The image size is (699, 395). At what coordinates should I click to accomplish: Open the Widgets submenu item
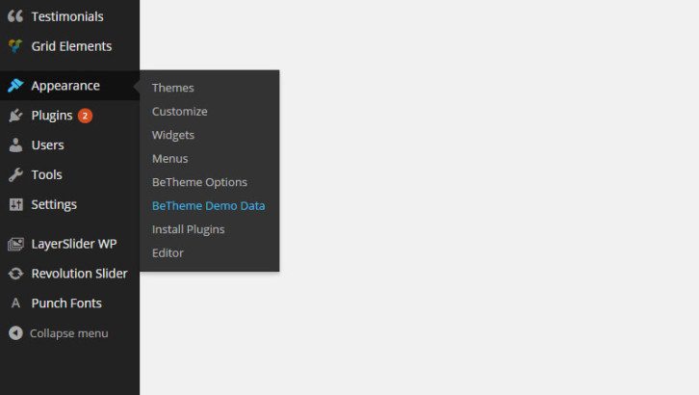tap(173, 135)
